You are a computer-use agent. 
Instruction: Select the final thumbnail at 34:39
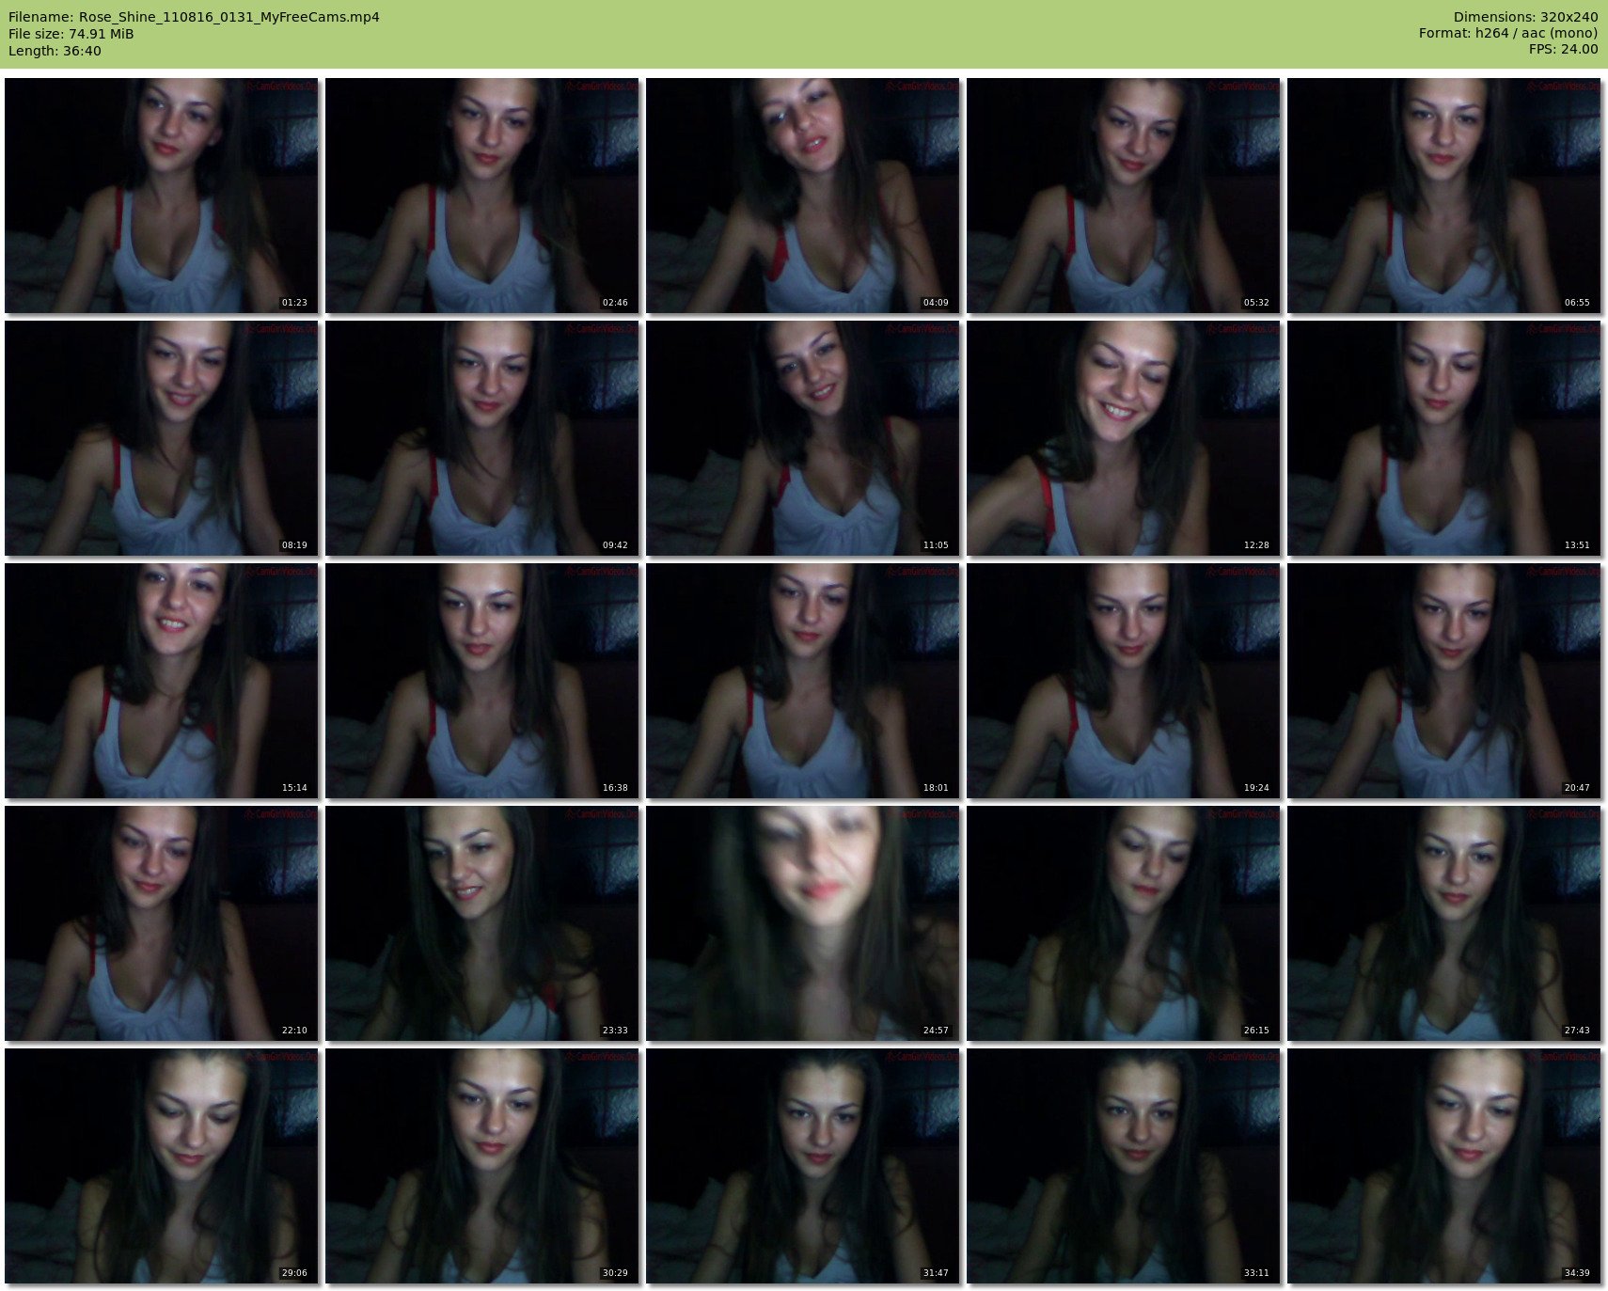pos(1443,1165)
